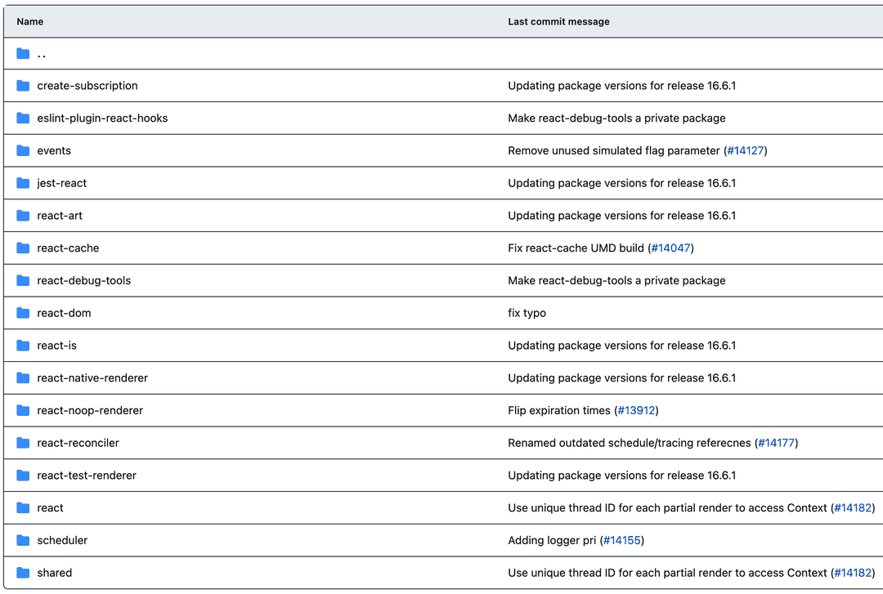Click the Name column header
This screenshot has width=883, height=594.
pos(30,21)
